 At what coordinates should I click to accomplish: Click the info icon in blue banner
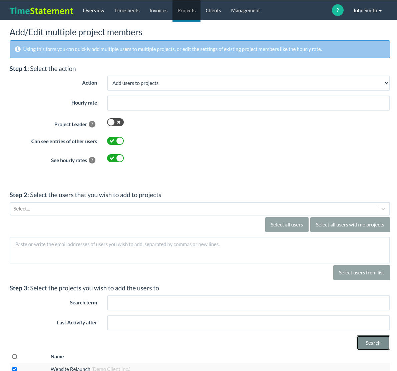(x=18, y=49)
